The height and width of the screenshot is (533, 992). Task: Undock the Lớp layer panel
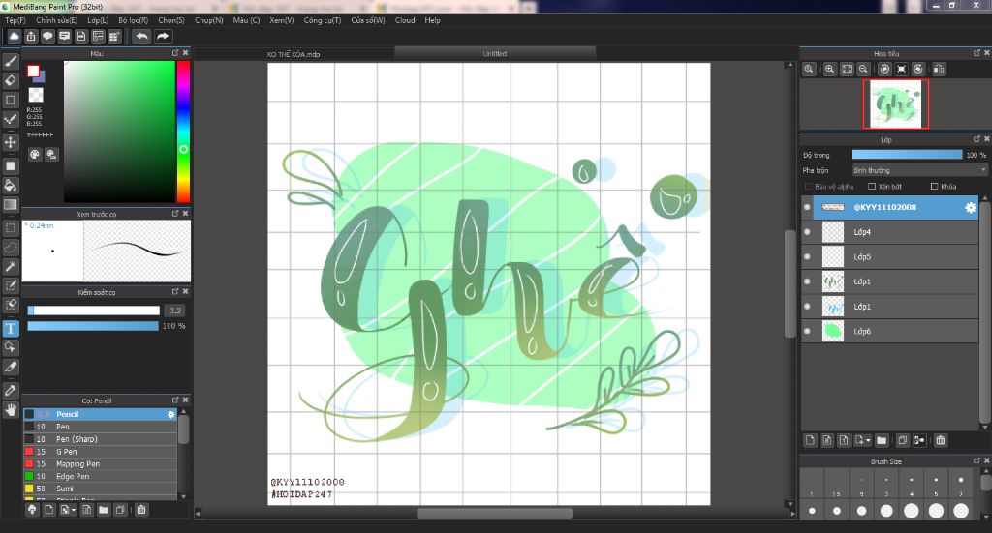tap(976, 139)
